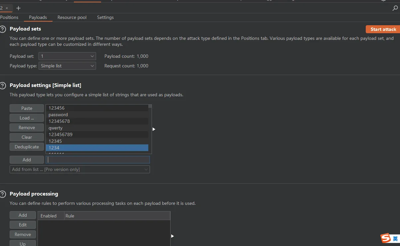Click Add next to payload input field
Image resolution: width=400 pixels, height=246 pixels.
(x=27, y=160)
